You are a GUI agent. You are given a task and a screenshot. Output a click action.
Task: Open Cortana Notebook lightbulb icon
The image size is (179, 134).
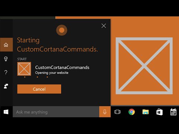click(x=6, y=59)
